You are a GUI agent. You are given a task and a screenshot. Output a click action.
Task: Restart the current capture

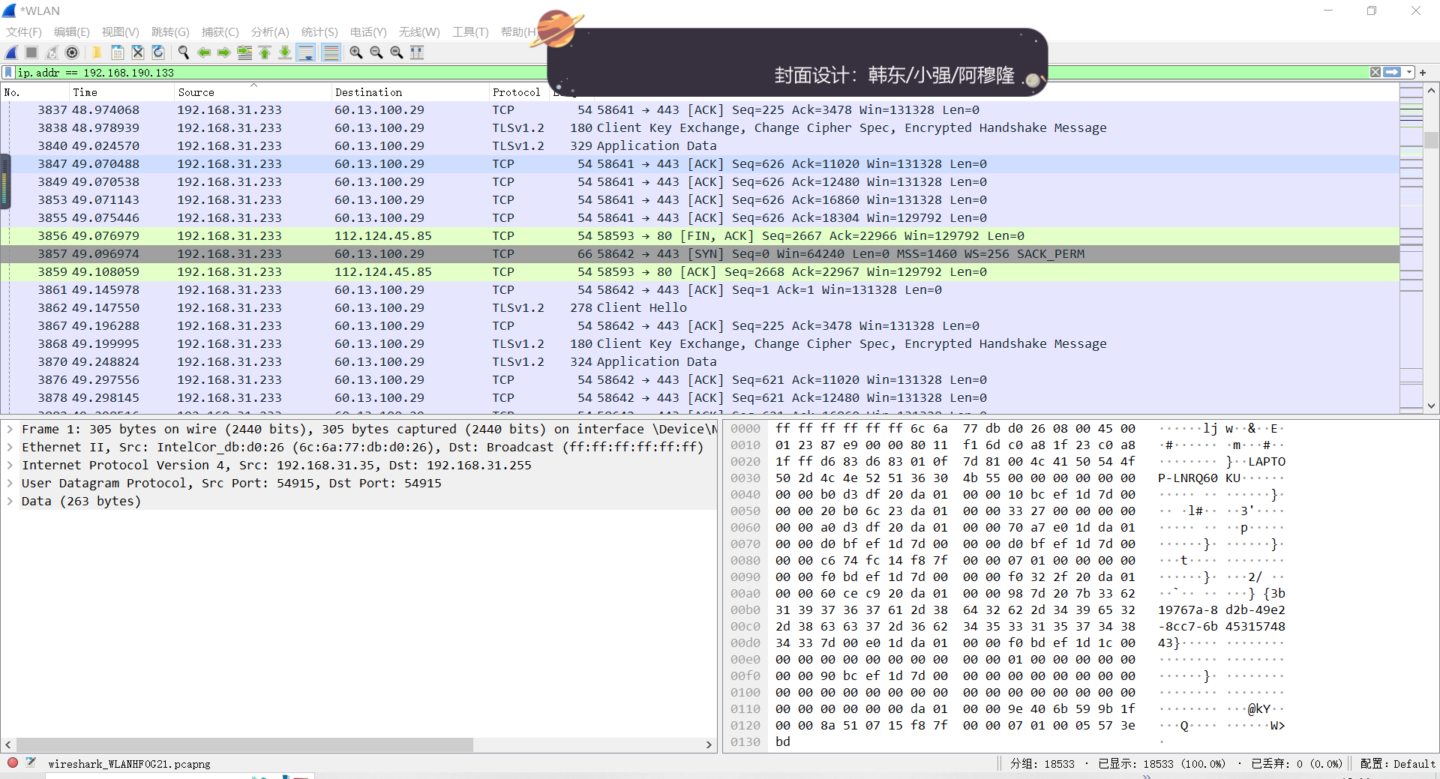(52, 52)
